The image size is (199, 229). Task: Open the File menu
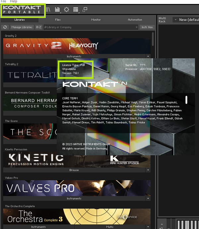pos(4,1)
